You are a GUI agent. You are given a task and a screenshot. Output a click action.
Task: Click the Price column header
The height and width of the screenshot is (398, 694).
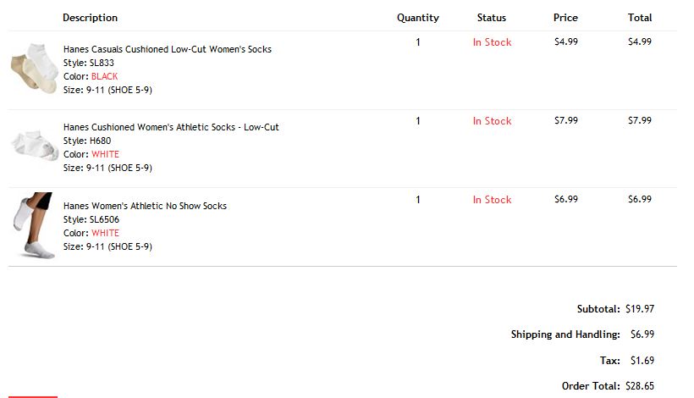click(565, 18)
